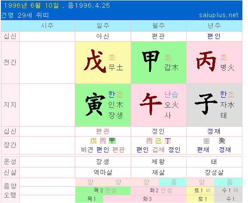The height and width of the screenshot is (203, 248).
Task: Click the 장간 row label
Action: point(10,145)
